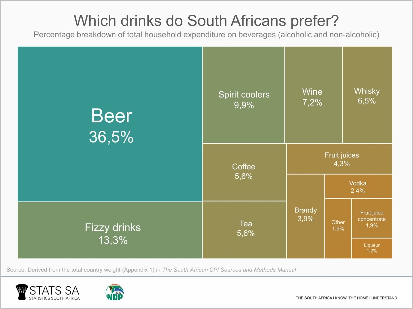Click the Fruit juice concentrate tile
This screenshot has height=309, width=413.
[x=372, y=218]
